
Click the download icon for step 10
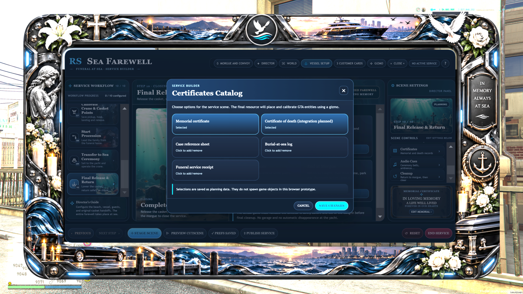pos(74,183)
